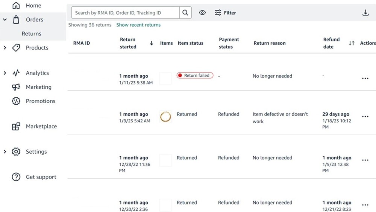This screenshot has width=376, height=212.
Task: Sort by Return started arrow
Action: click(x=152, y=43)
